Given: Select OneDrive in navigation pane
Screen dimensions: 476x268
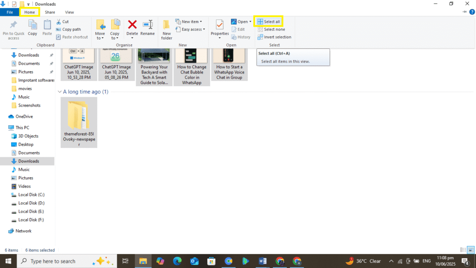Looking at the screenshot, I should tap(24, 116).
